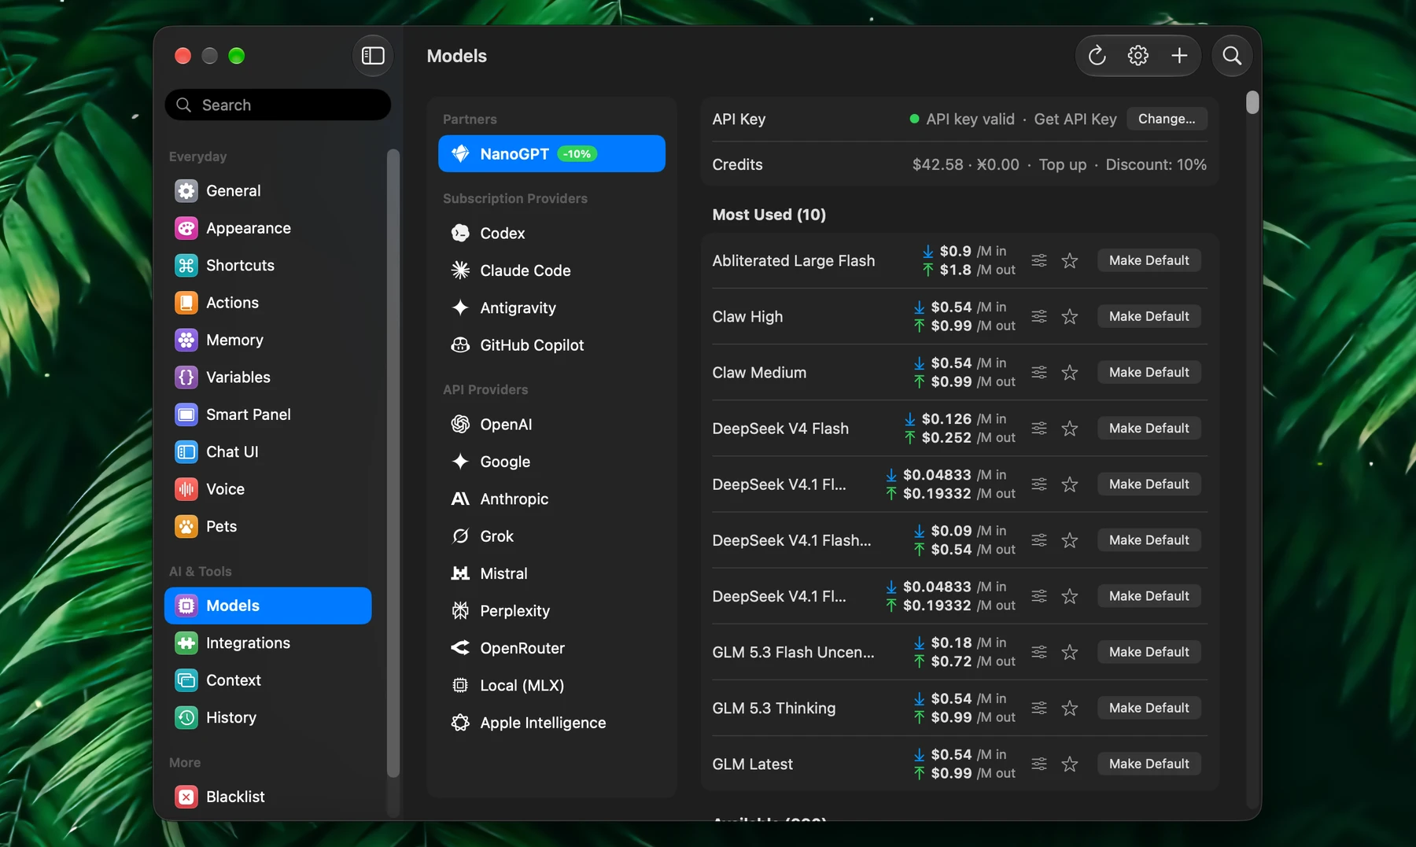Open settings sliders for GLM Latest

(x=1039, y=764)
